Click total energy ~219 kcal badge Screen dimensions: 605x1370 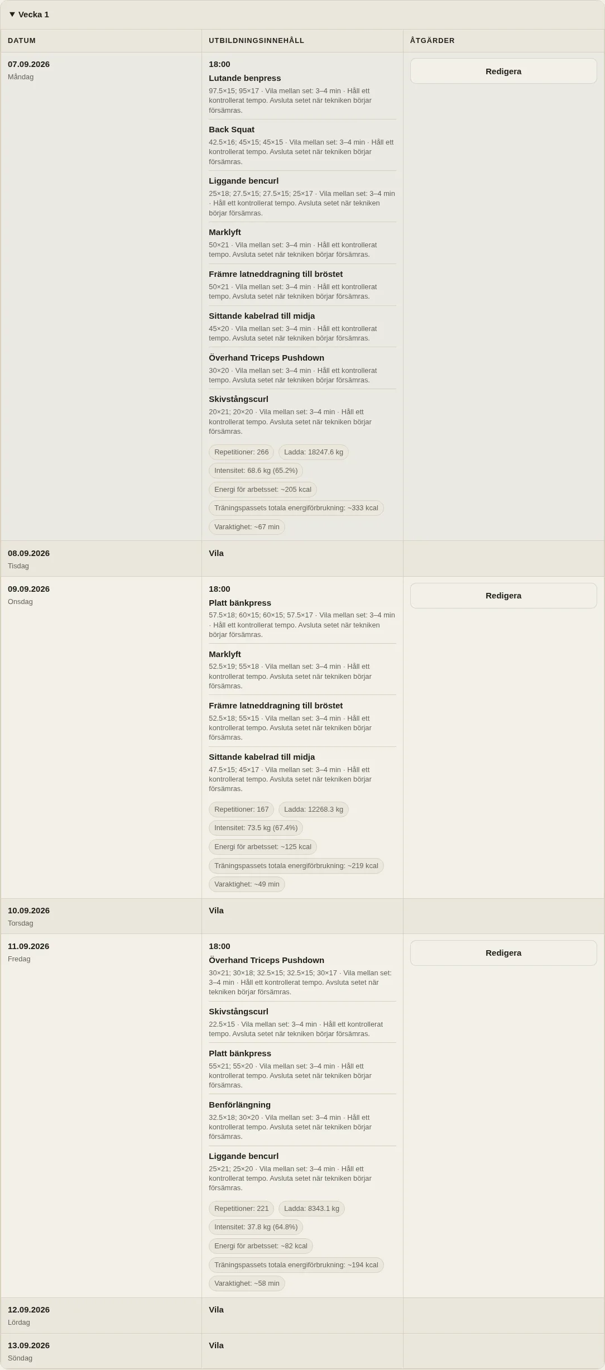[296, 866]
